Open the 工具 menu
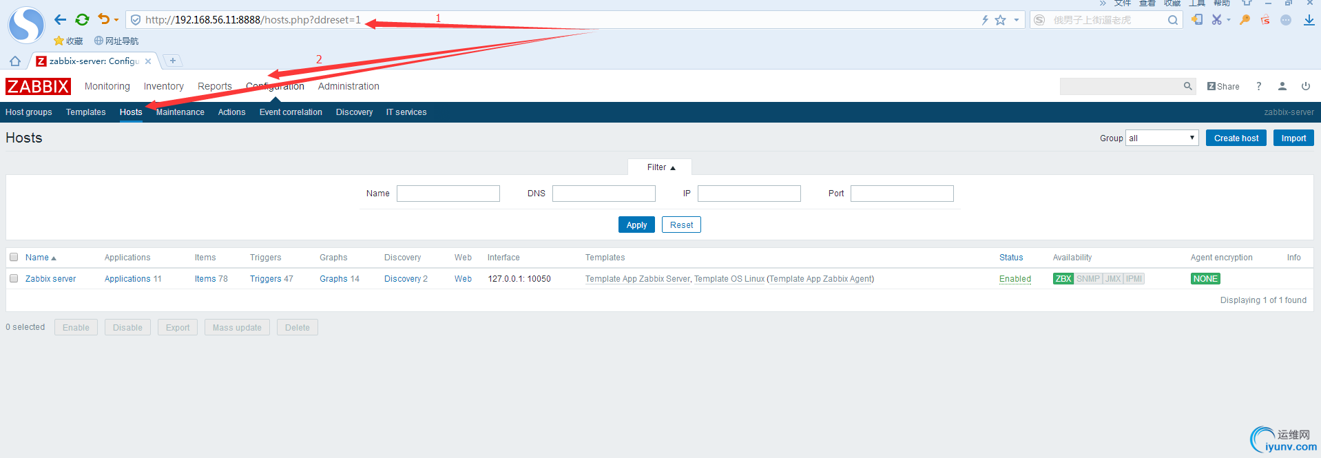1321x458 pixels. 1197,3
